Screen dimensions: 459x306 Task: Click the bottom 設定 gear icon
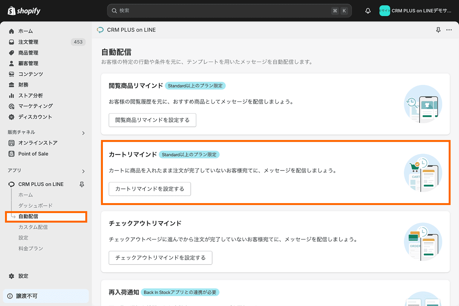tap(11, 276)
